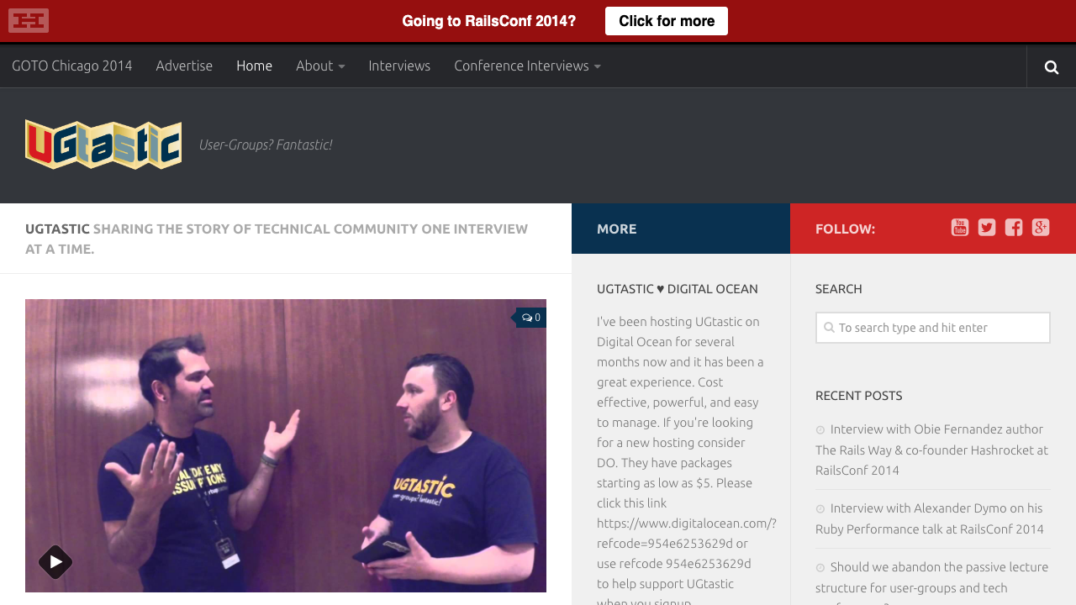
Task: Click the "User-Groups? Fantastic!" tagline
Action: 266,145
